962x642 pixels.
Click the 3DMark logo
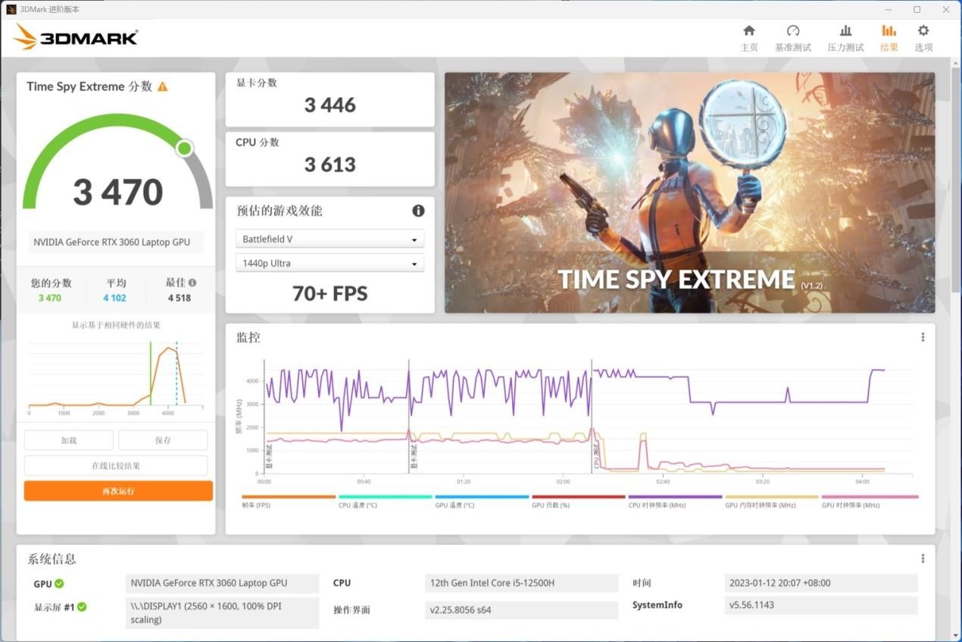pos(76,36)
